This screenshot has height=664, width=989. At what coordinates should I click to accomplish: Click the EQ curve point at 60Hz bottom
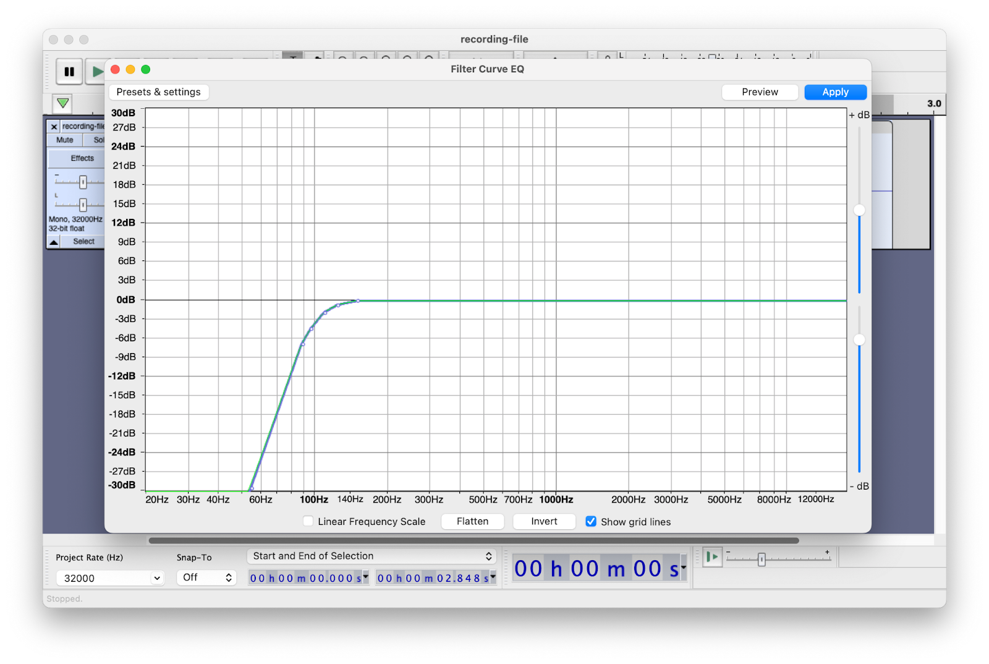click(252, 488)
